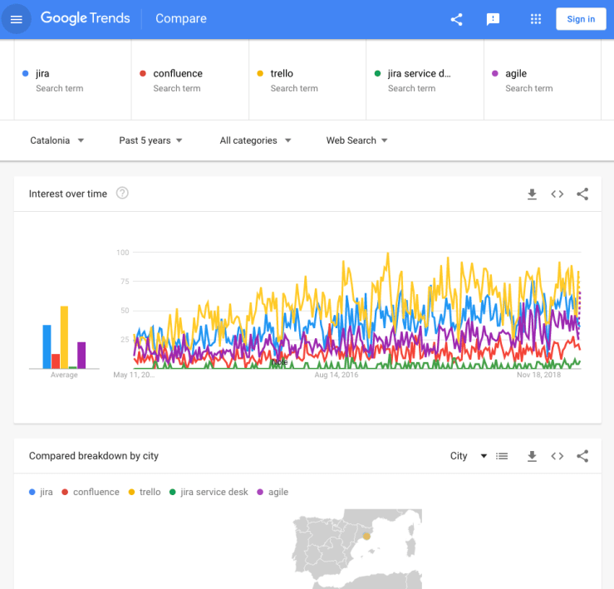Get embed code for Interest over time
Image resolution: width=614 pixels, height=589 pixels.
coord(558,194)
